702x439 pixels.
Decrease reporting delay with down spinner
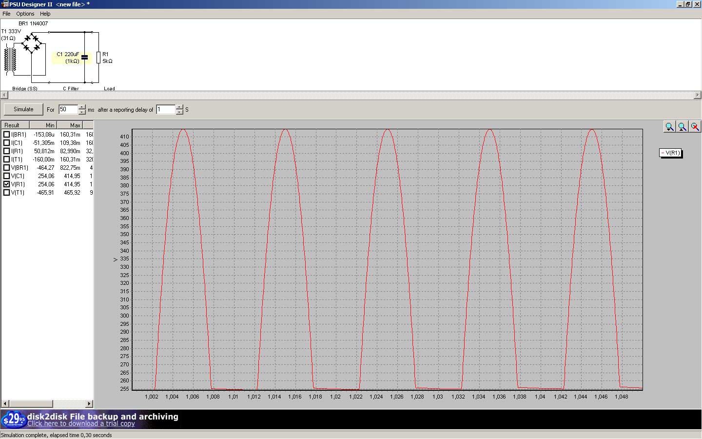pos(179,112)
